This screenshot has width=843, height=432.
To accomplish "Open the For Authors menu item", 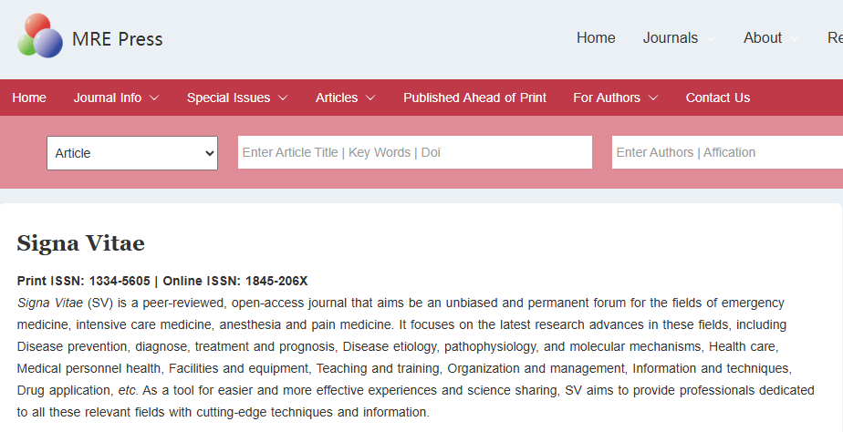I will [x=607, y=98].
